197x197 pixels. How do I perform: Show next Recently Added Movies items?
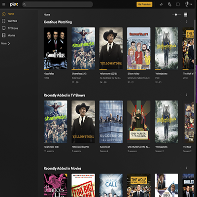[x=187, y=168]
